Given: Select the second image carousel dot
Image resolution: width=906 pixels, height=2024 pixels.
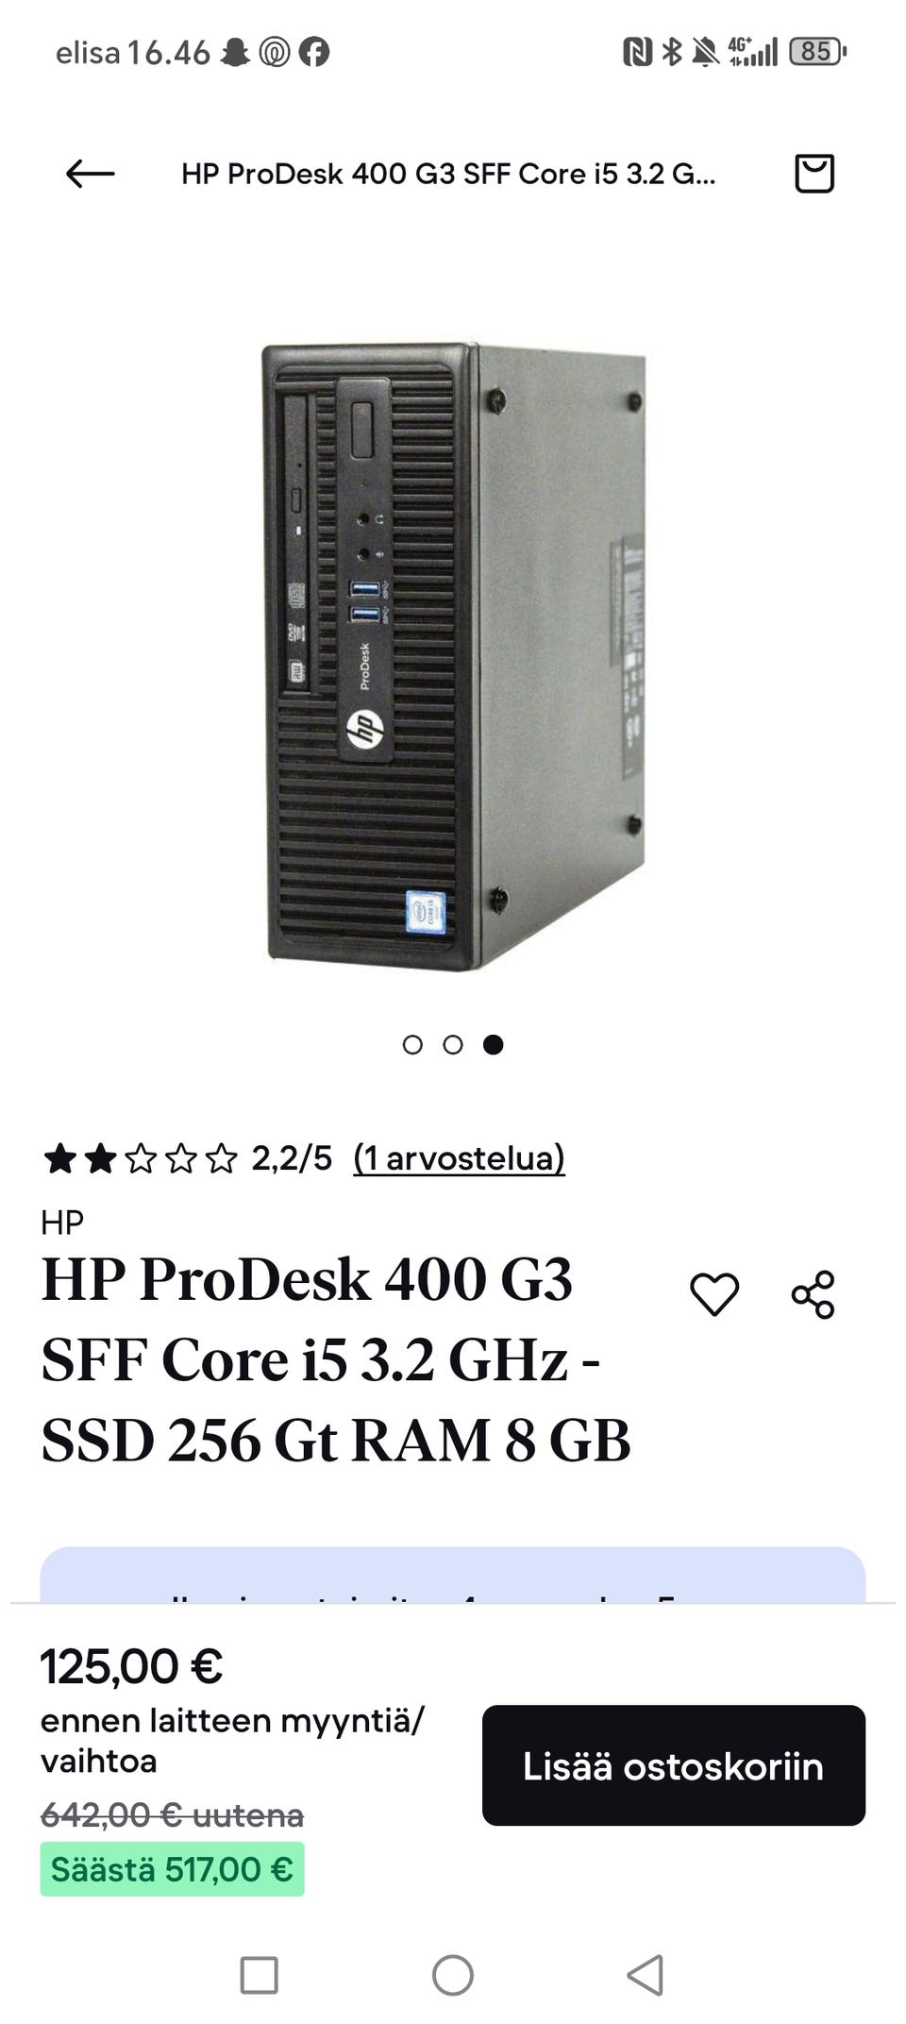Looking at the screenshot, I should pos(453,1044).
